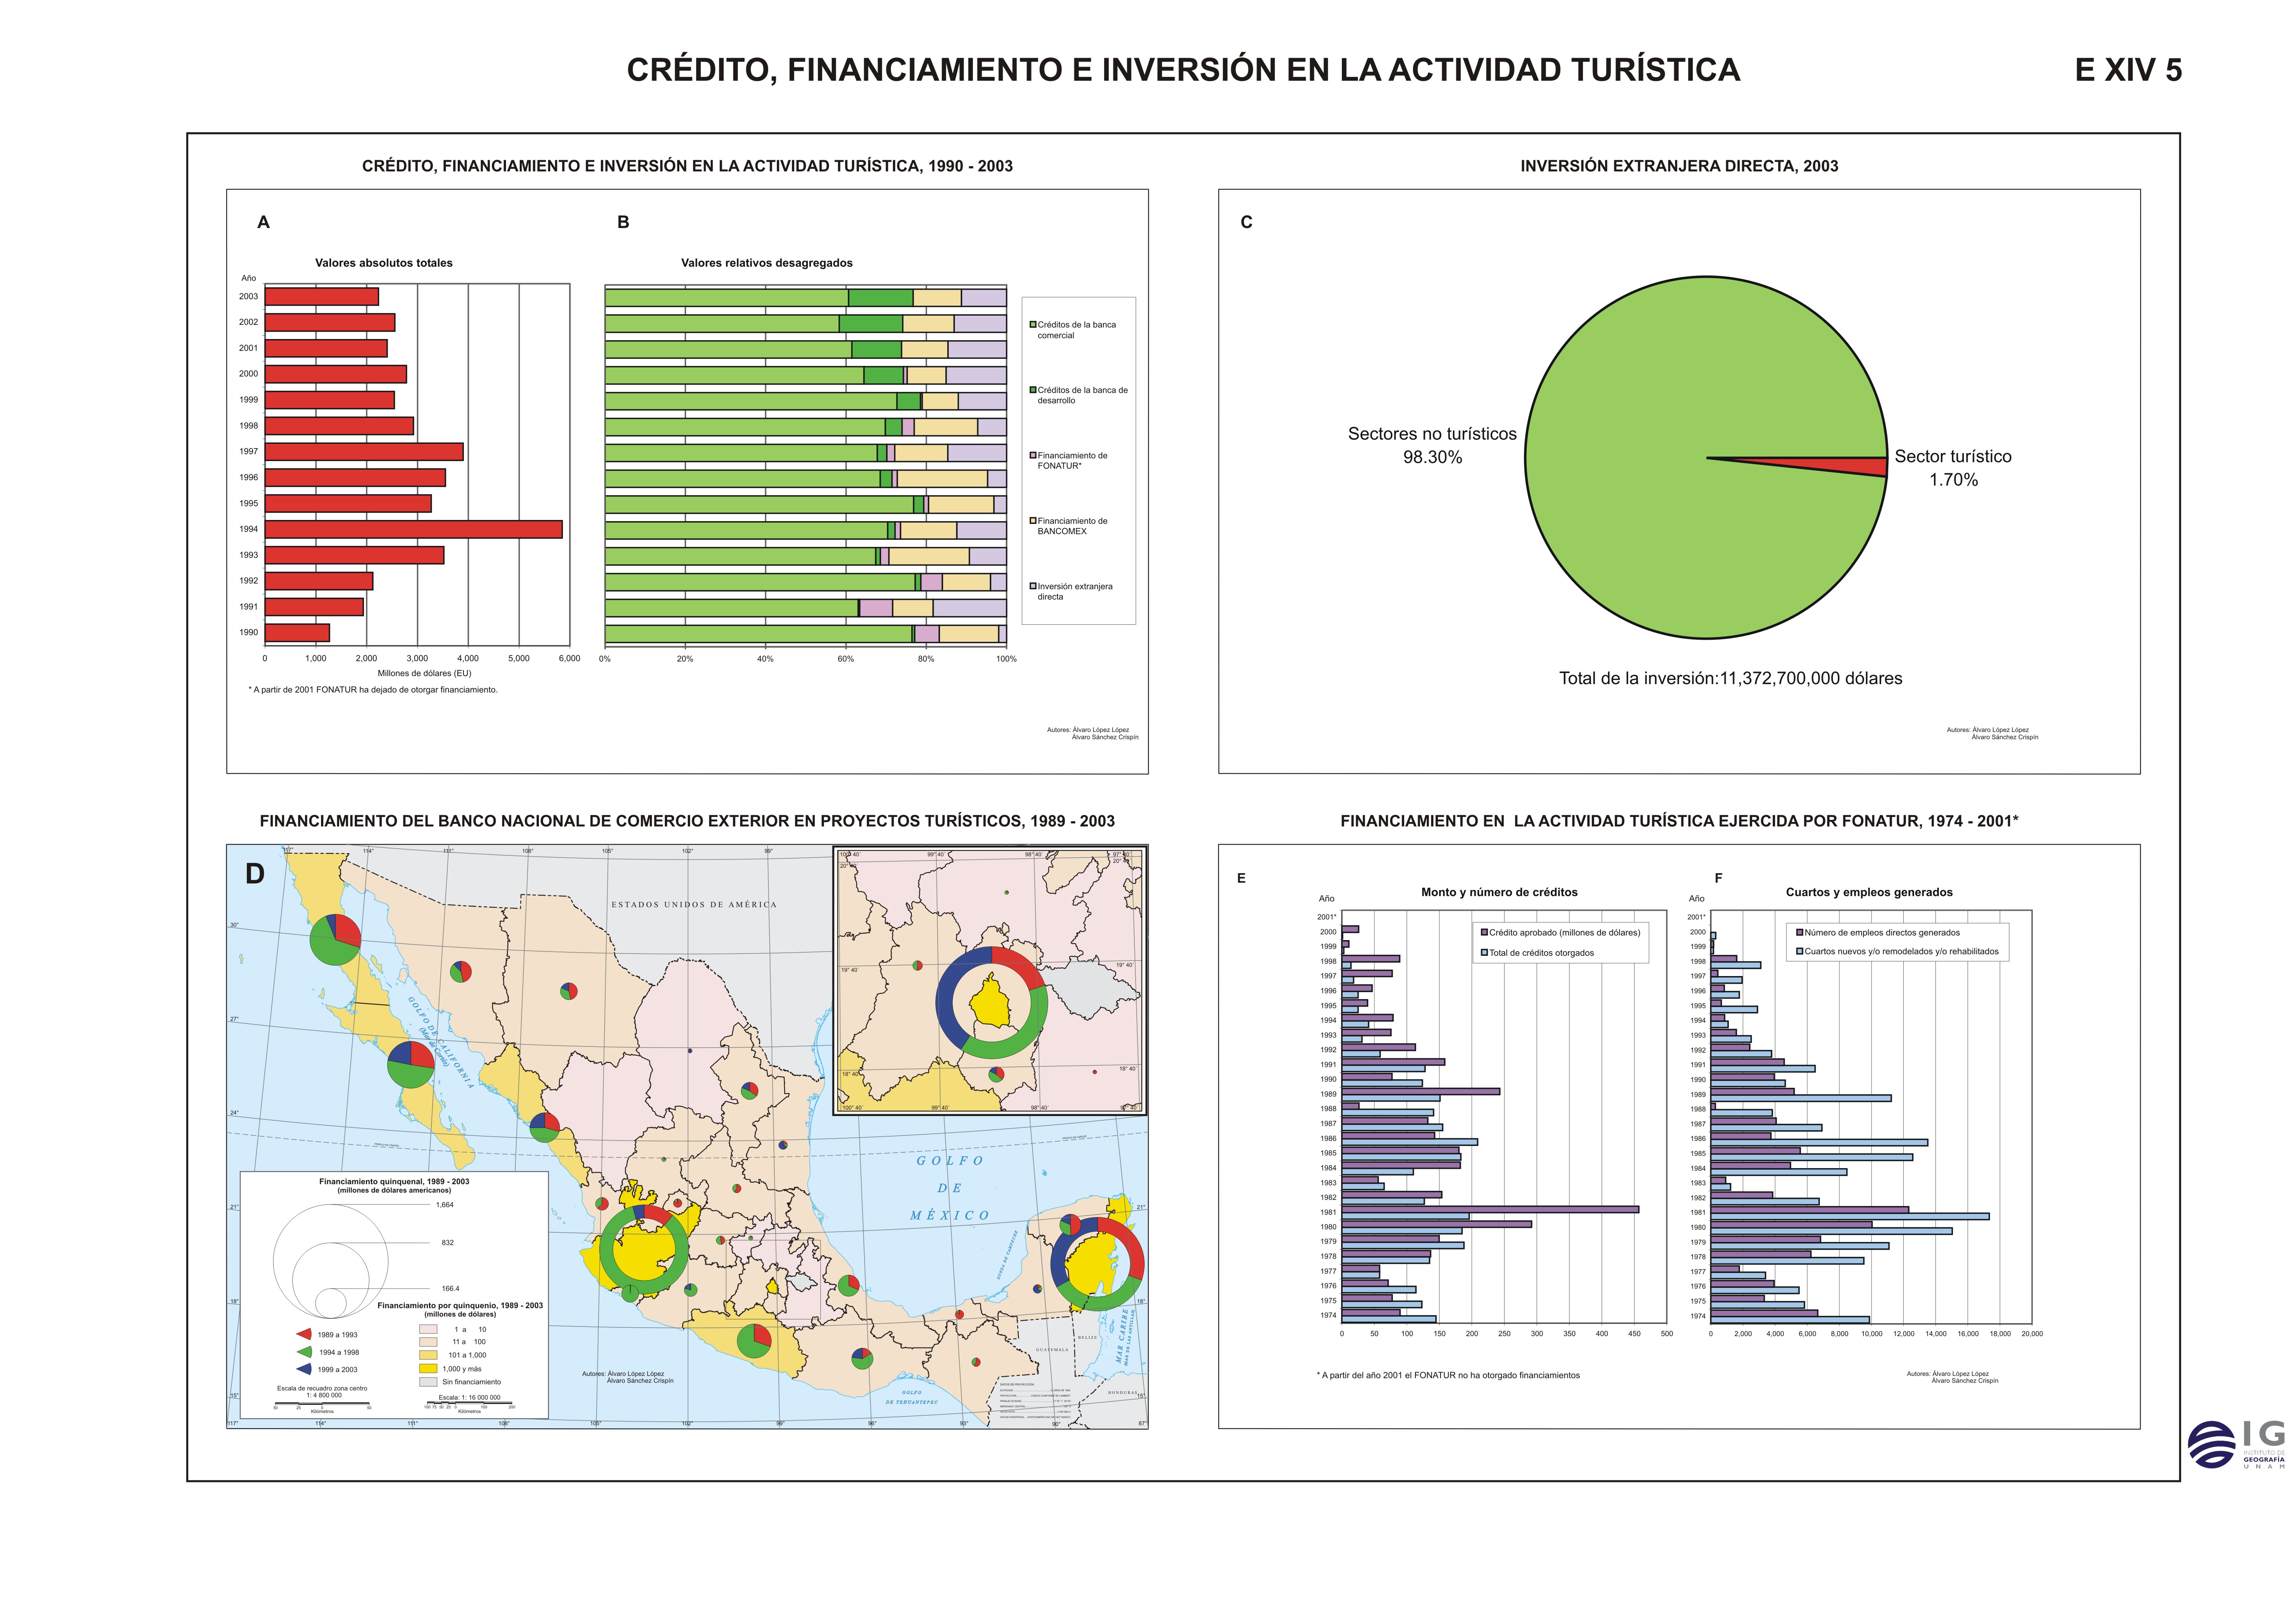Click the Crédito aprobado purple legend swatch

(1484, 932)
